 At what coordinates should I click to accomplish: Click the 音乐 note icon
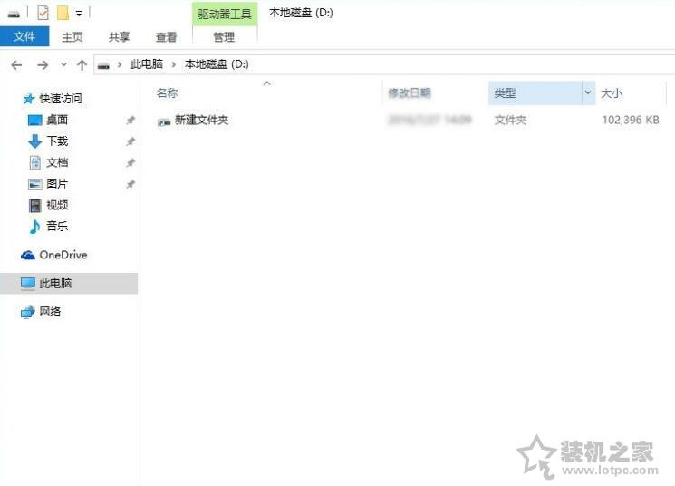[34, 227]
